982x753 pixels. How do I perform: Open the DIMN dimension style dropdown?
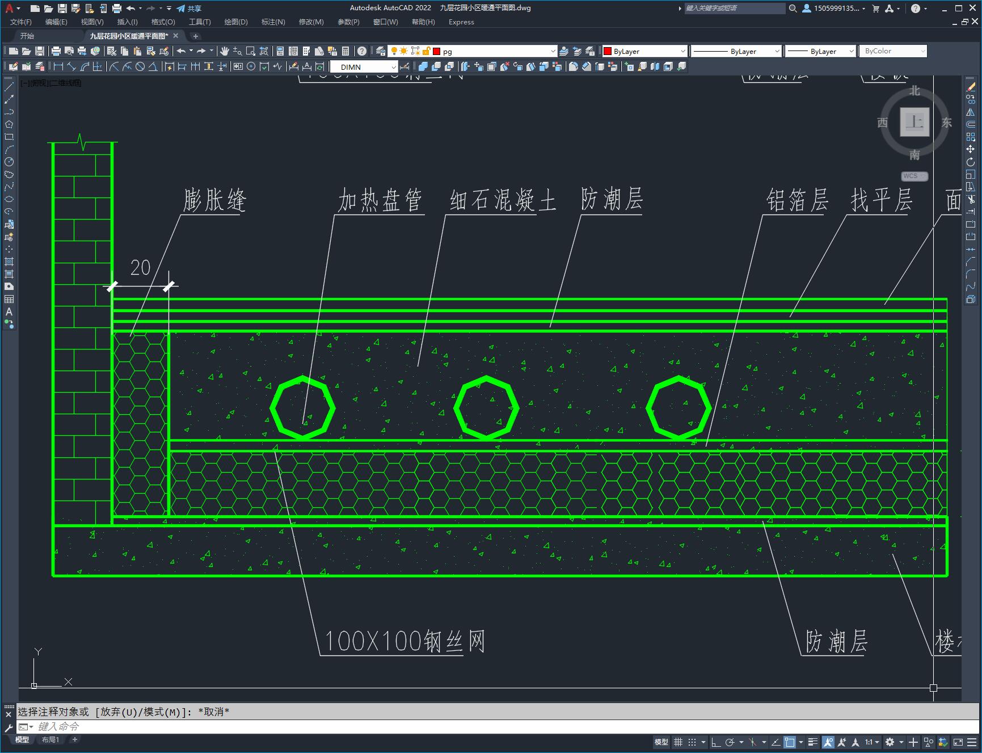pyautogui.click(x=364, y=67)
